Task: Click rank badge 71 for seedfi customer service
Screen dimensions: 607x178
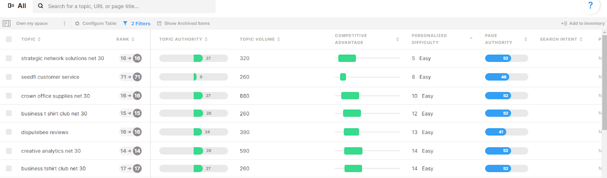Action: (137, 77)
